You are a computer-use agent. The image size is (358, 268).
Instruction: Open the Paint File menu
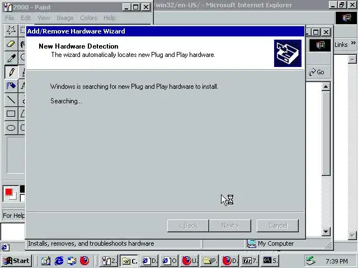click(10, 18)
